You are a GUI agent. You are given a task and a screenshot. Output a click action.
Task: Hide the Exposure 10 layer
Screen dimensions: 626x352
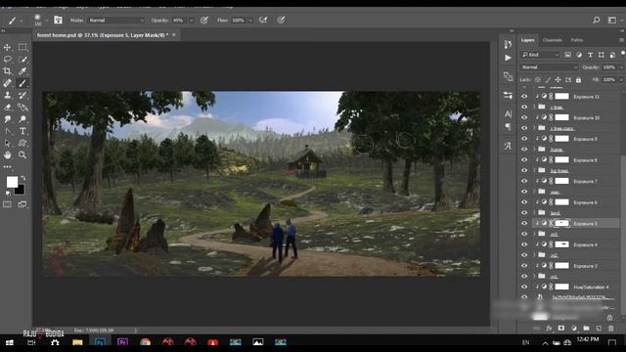coord(524,117)
